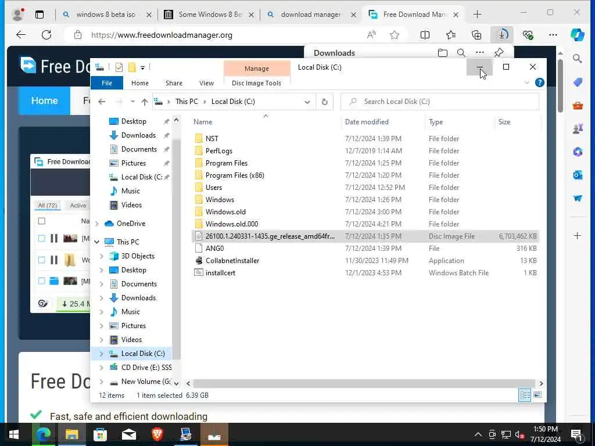Screen dimensions: 595x446
Task: Open the File ribbon tab
Action: (107, 82)
